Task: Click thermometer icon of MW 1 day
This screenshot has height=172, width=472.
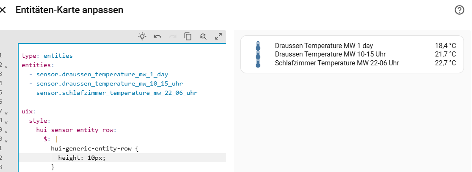Action: 258,46
